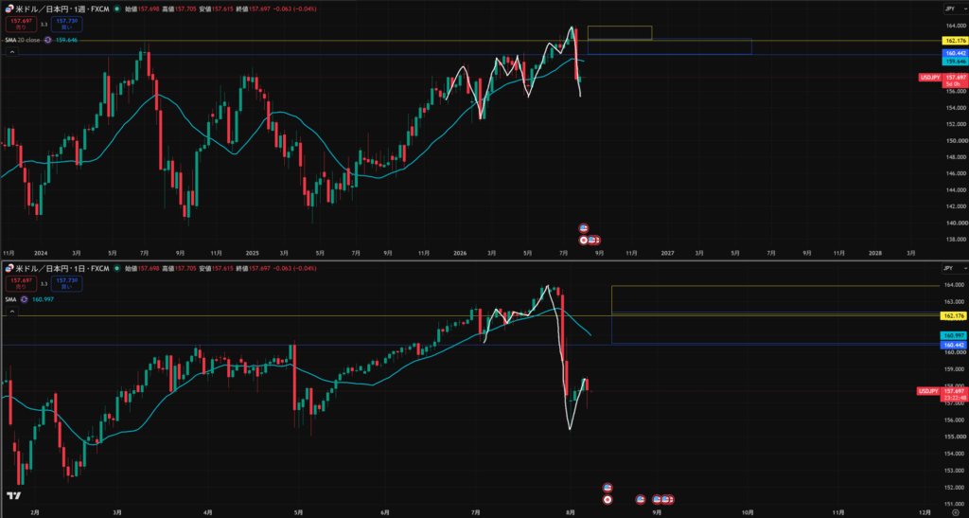Click the 2025 label on weekly time axis
Image resolution: width=969 pixels, height=518 pixels.
click(x=252, y=254)
